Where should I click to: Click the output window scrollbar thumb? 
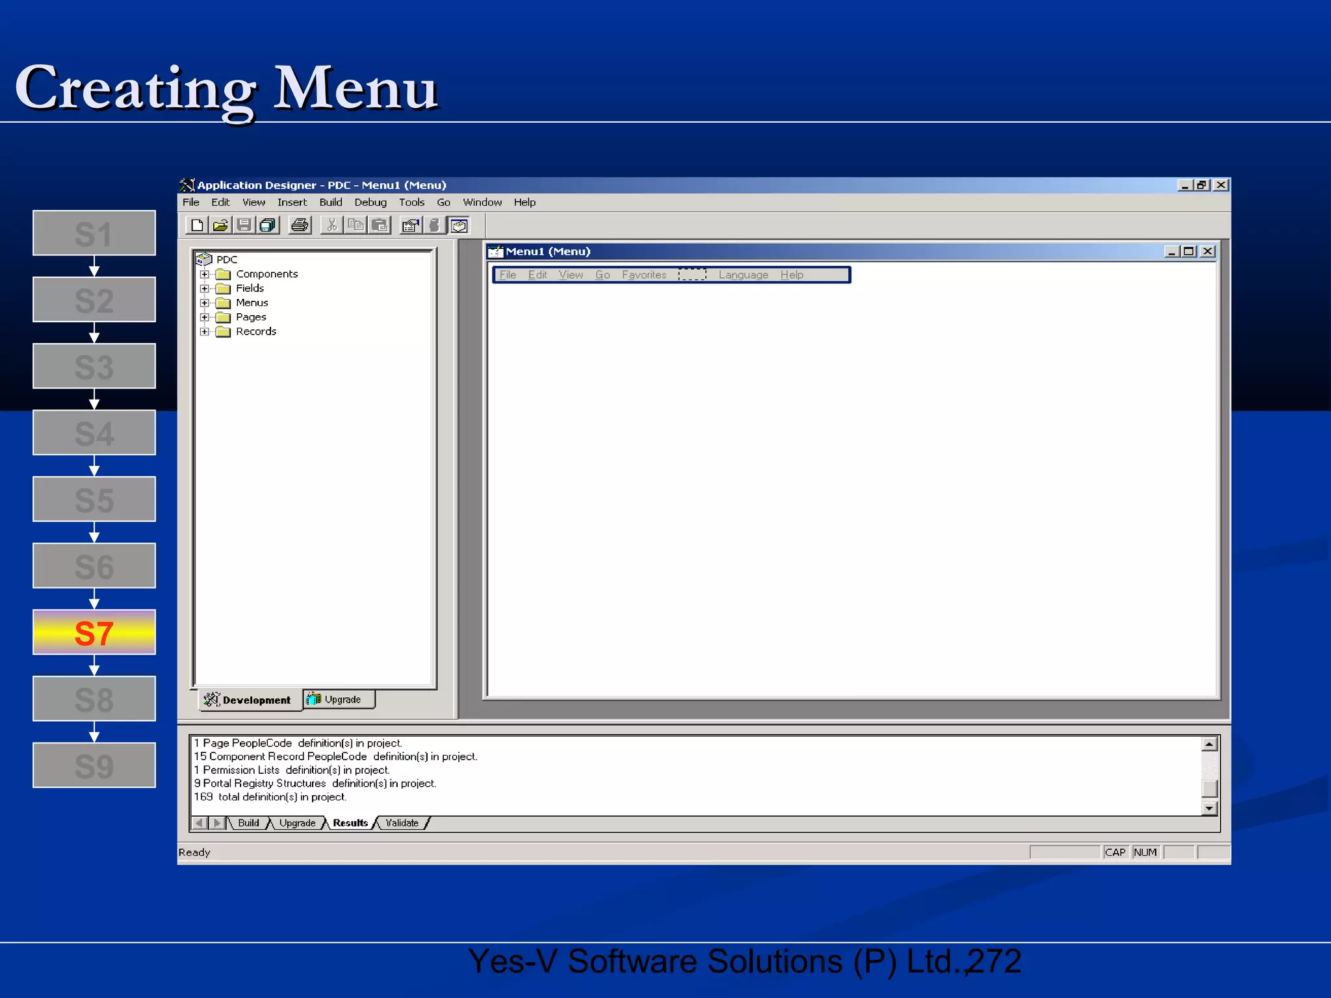coord(1209,788)
